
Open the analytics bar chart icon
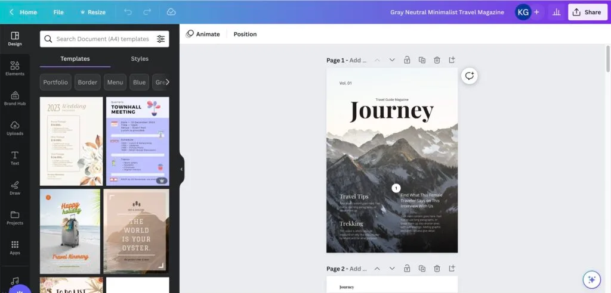click(557, 12)
